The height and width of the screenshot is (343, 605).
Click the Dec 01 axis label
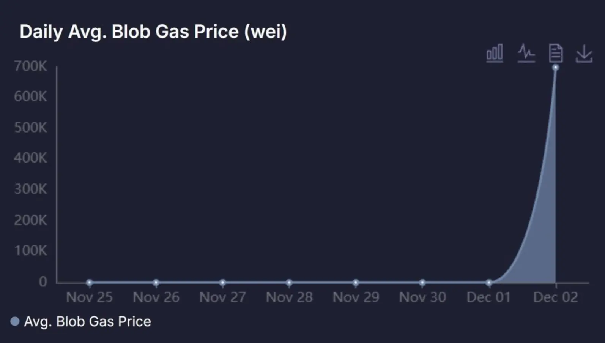488,297
